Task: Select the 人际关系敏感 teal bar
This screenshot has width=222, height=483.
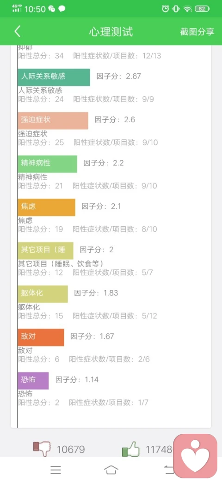Action: point(54,77)
